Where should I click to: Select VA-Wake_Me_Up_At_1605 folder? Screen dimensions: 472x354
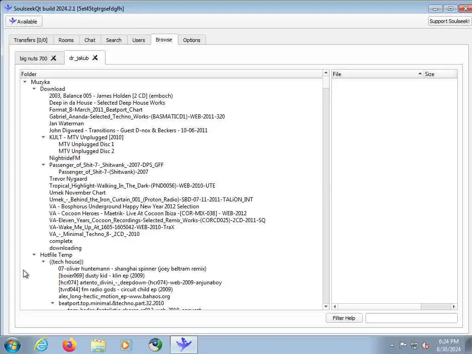(x=112, y=227)
